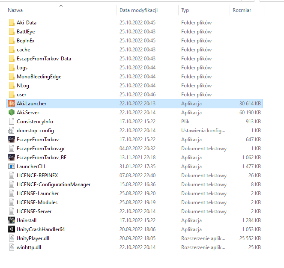Screen dimensions: 284x268
Task: Click the Logs folder name
Action: (x=22, y=68)
